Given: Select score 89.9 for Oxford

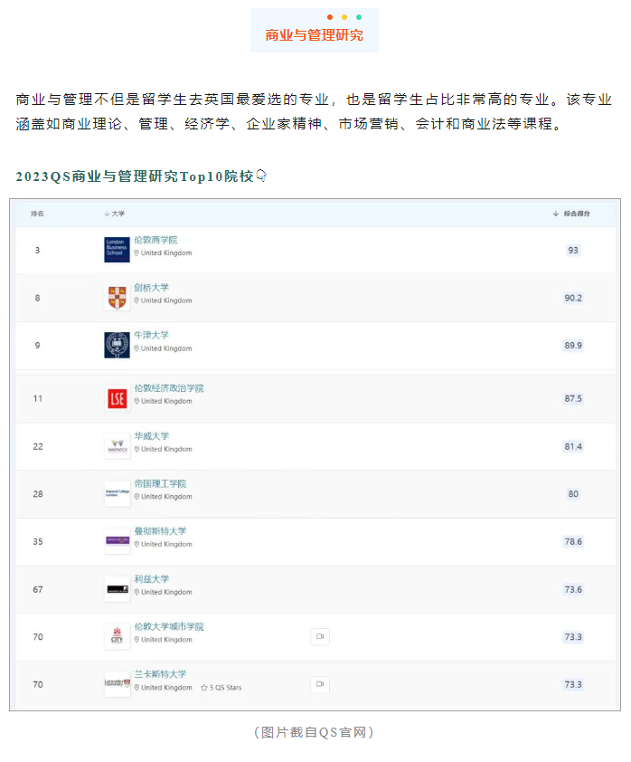Looking at the screenshot, I should 573,346.
